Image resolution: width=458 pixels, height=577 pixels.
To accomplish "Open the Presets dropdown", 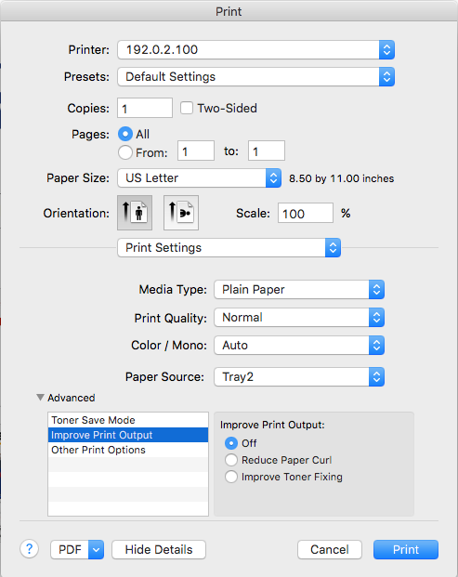I will pyautogui.click(x=256, y=76).
